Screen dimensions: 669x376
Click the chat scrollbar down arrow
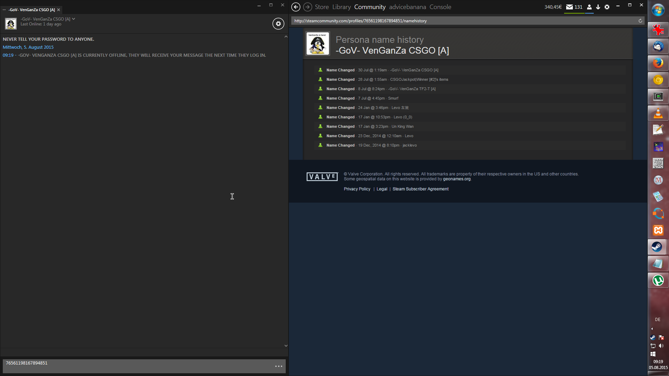tap(286, 346)
